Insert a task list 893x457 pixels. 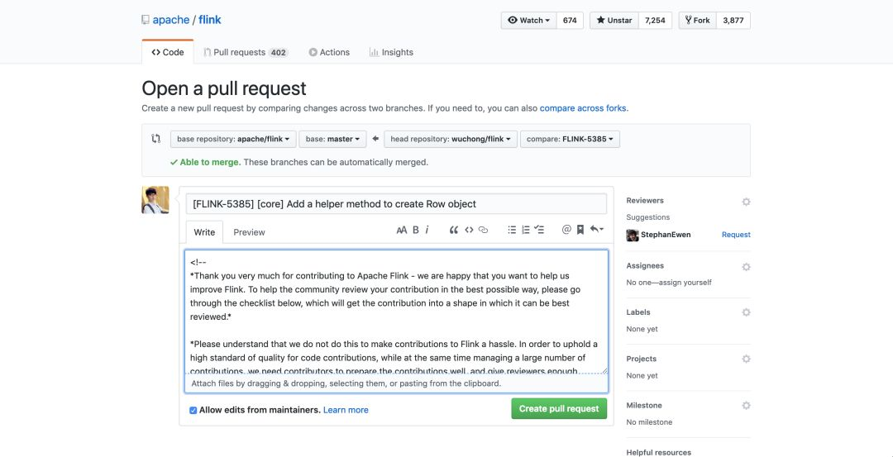(539, 230)
